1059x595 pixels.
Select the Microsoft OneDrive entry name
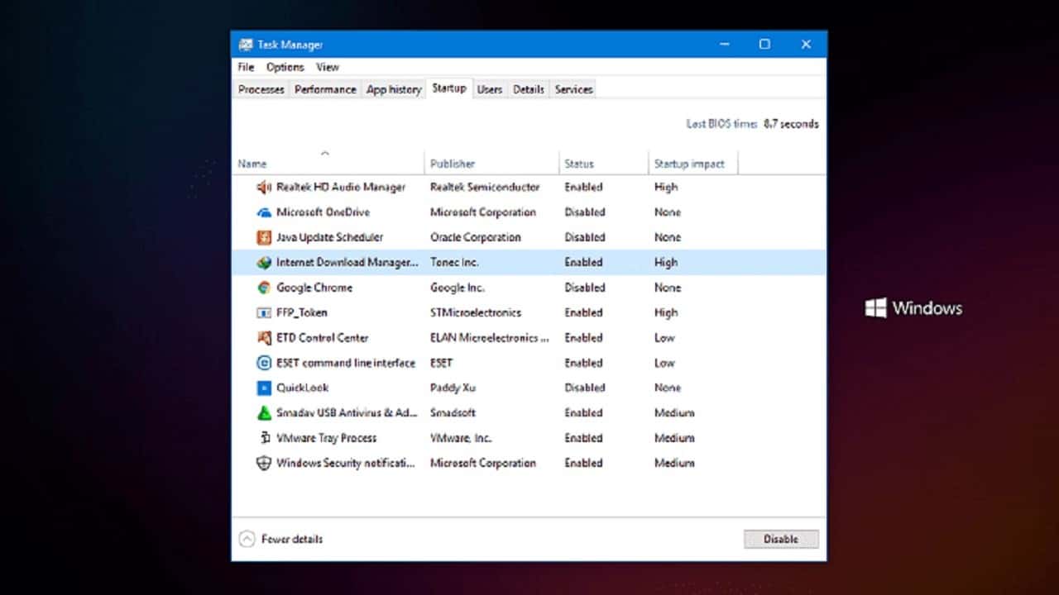[x=323, y=212]
